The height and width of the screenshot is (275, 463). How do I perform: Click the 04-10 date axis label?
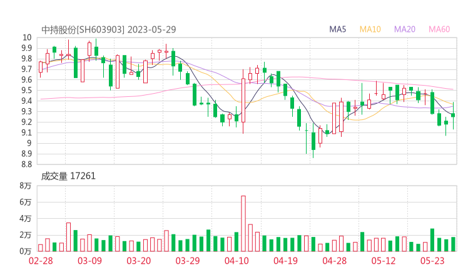click(237, 261)
